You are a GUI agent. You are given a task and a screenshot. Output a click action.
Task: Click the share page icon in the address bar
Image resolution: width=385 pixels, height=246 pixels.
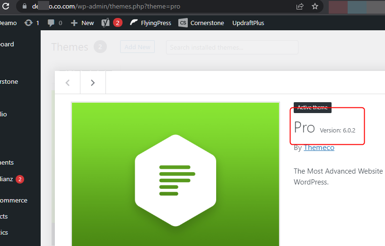click(300, 7)
